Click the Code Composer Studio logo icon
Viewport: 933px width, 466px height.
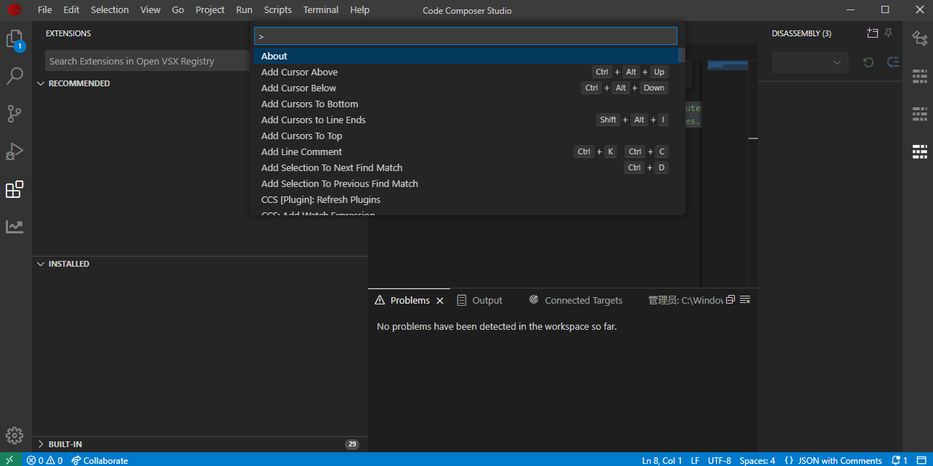click(15, 10)
